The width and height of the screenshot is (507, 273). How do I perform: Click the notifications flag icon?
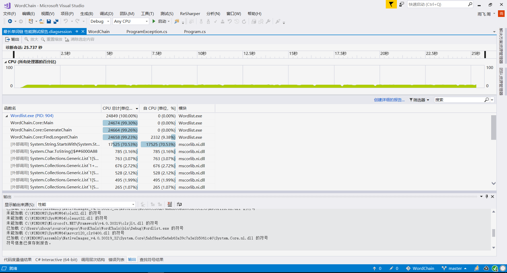coord(391,4)
